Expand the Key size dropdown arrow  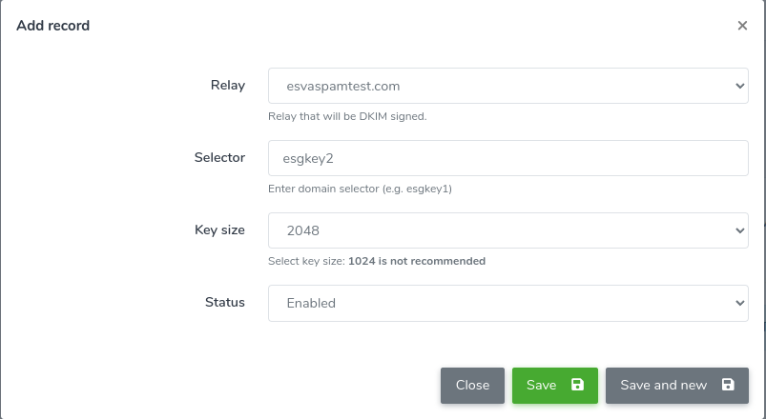[x=739, y=230]
